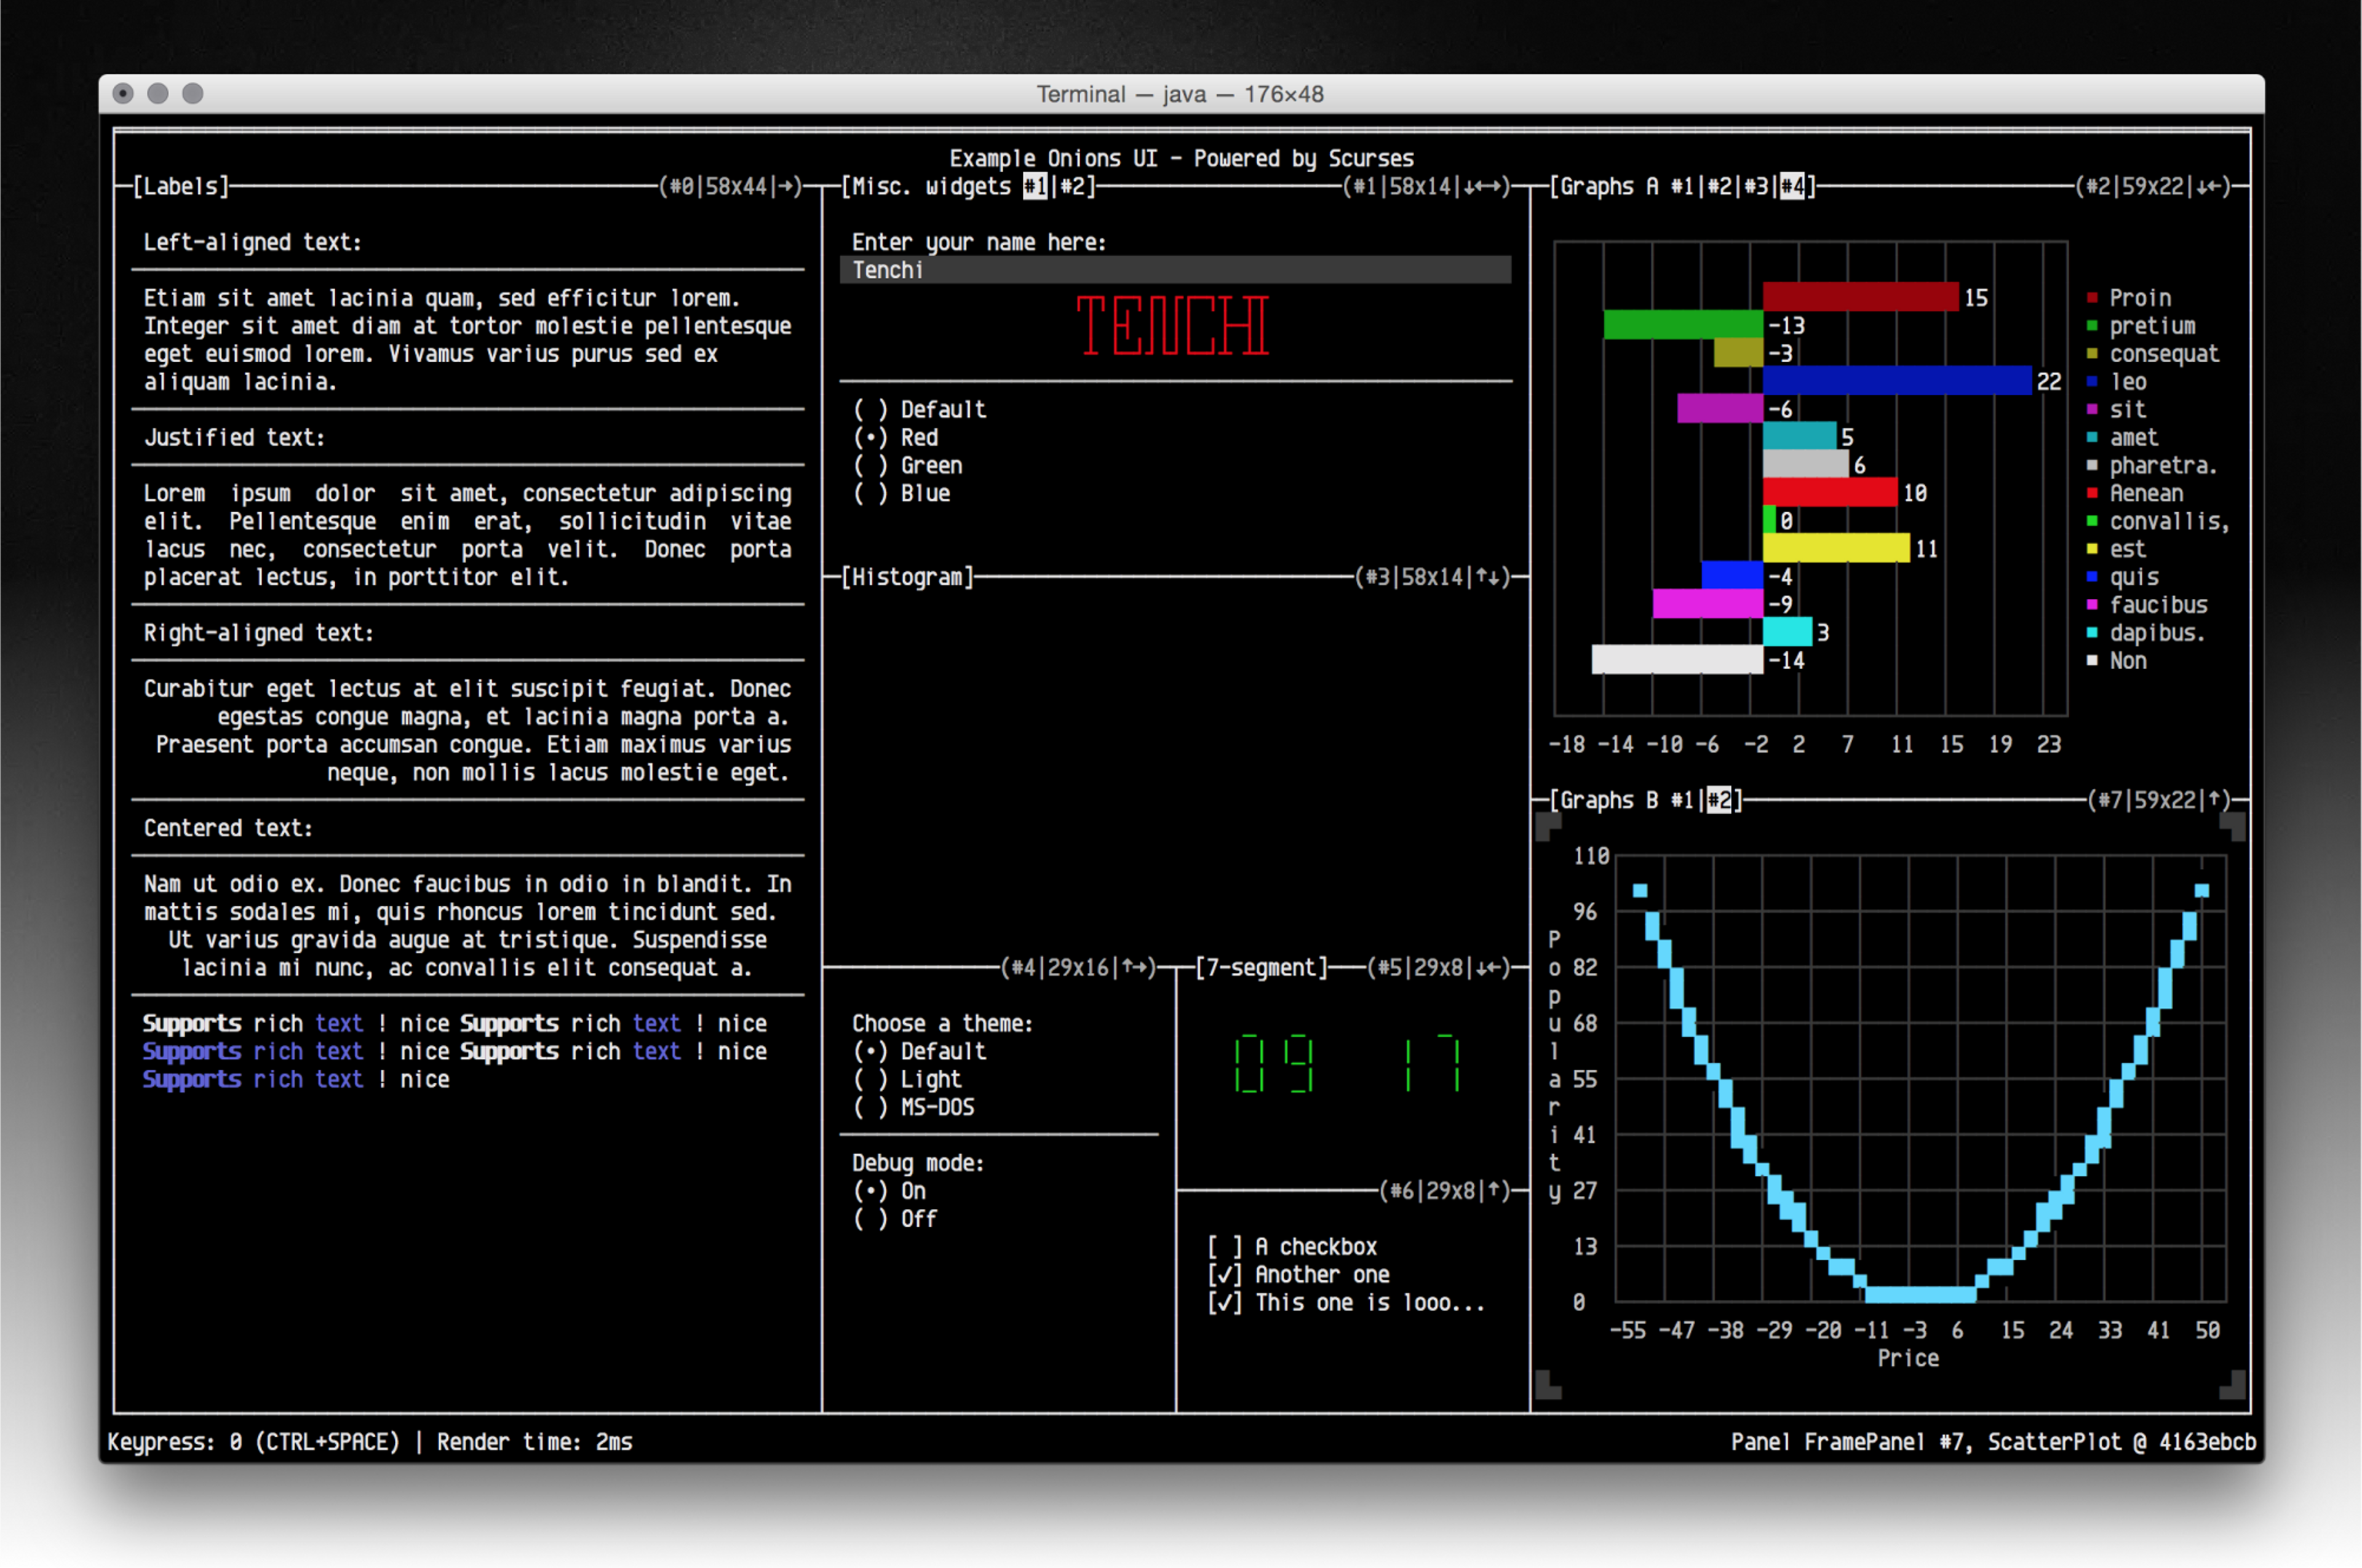Click the 'Centered text:' heading

(x=228, y=828)
